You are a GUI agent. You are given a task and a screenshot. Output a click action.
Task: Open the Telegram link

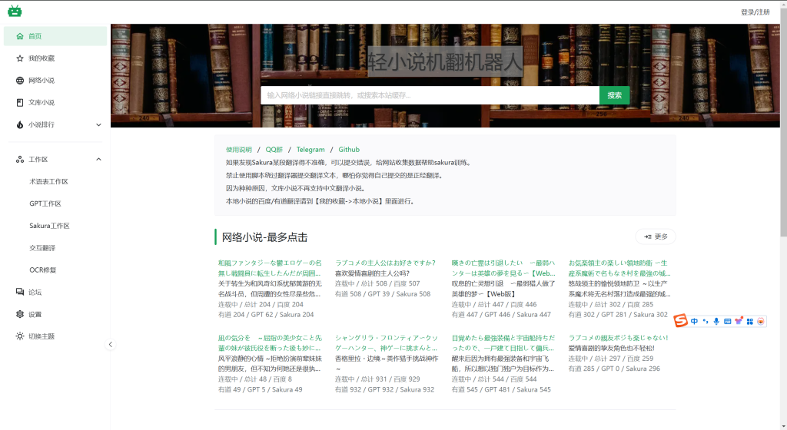[310, 149]
